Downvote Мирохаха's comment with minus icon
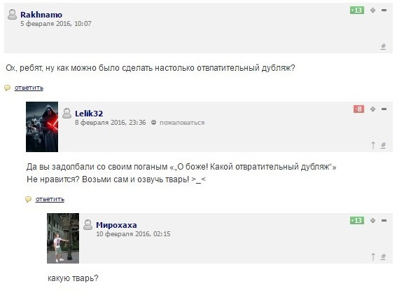 coord(384,221)
